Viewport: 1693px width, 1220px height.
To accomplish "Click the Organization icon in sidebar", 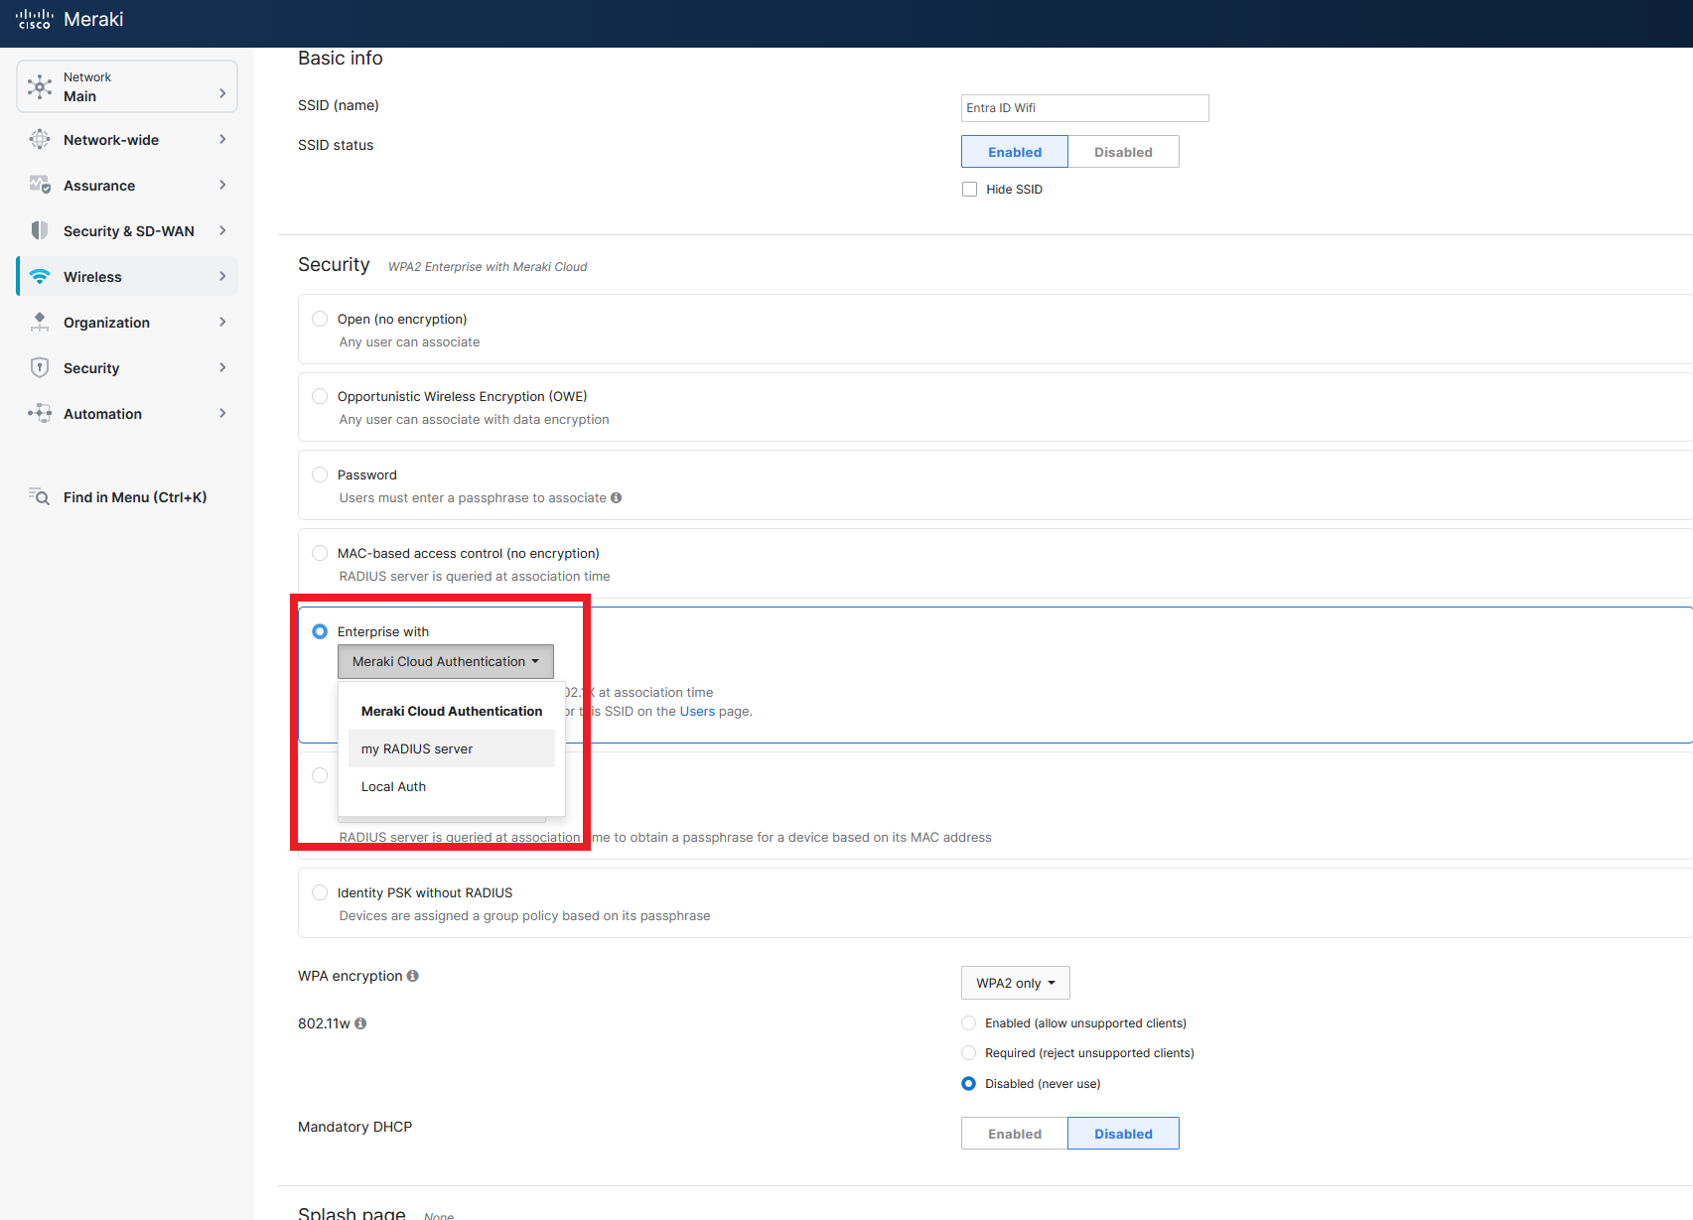I will [40, 323].
